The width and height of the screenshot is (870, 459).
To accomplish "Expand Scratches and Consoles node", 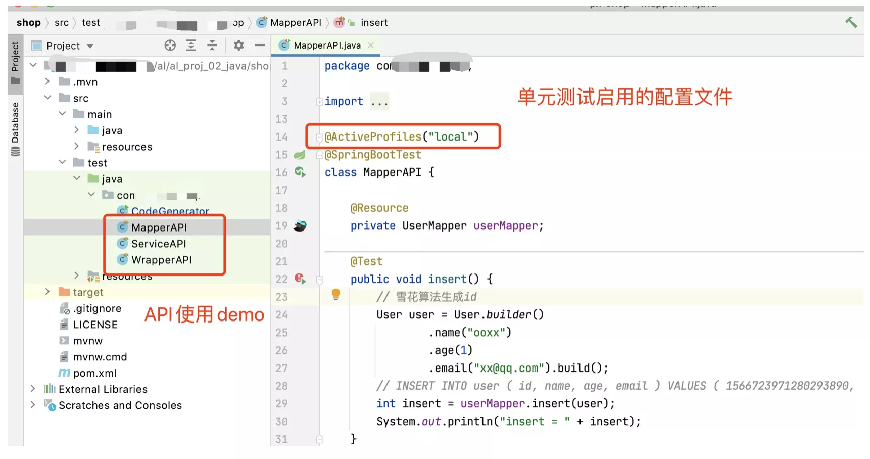I will [33, 405].
